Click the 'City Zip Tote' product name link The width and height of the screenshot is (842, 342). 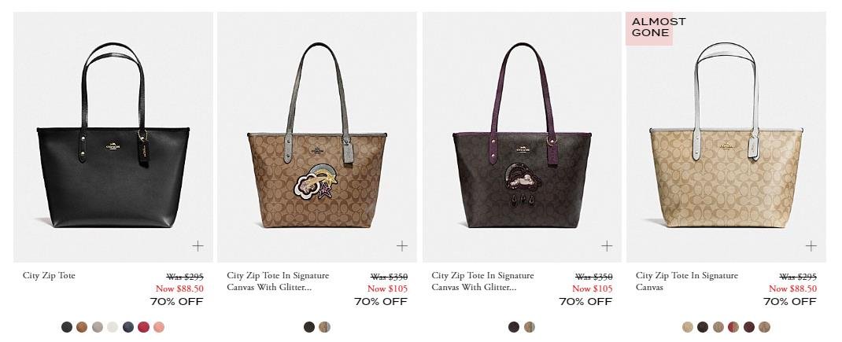(x=49, y=275)
